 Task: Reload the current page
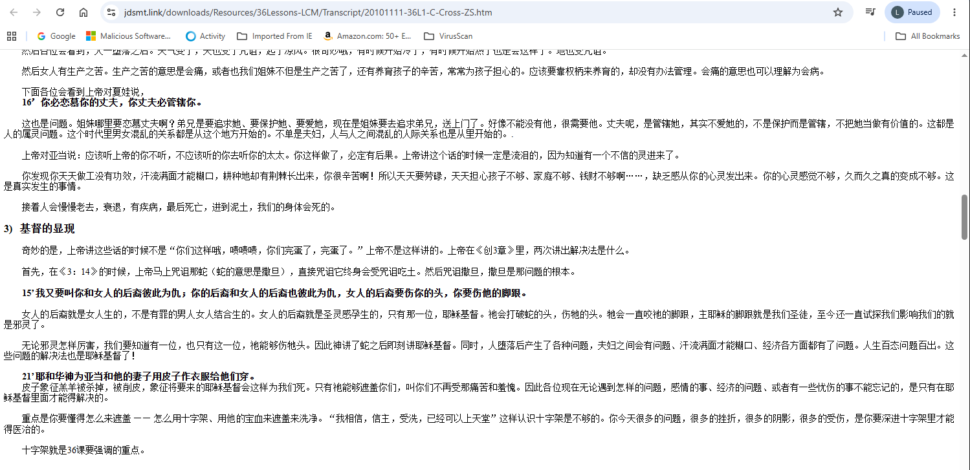60,12
